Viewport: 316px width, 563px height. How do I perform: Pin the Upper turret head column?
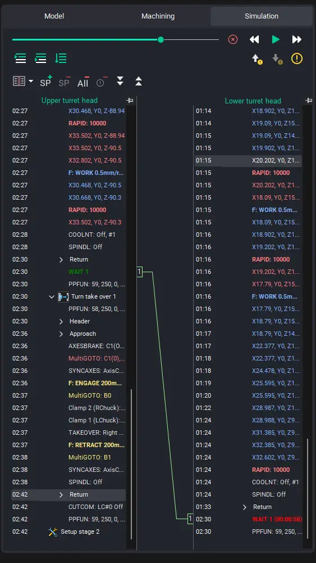pyautogui.click(x=130, y=101)
